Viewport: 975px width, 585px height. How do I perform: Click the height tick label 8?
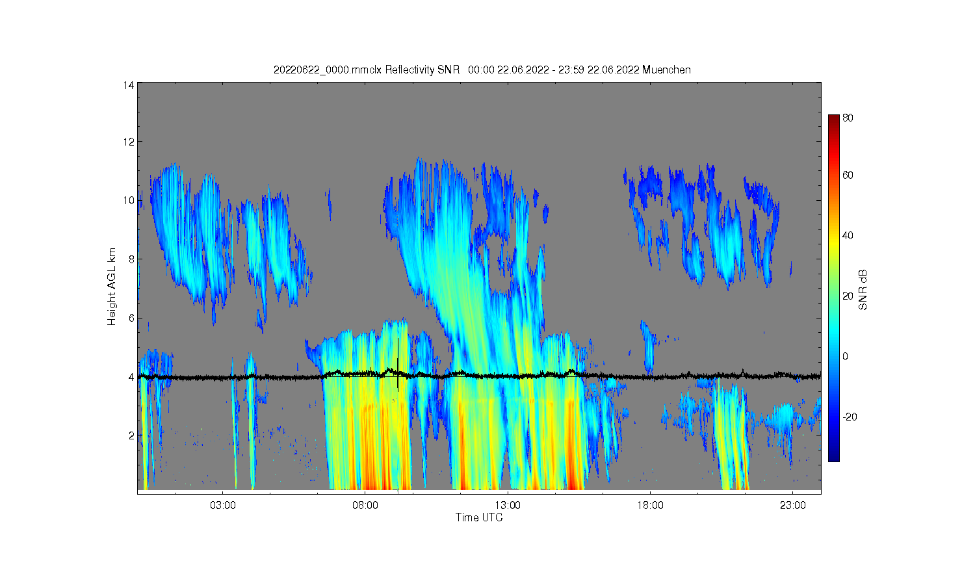(x=131, y=259)
